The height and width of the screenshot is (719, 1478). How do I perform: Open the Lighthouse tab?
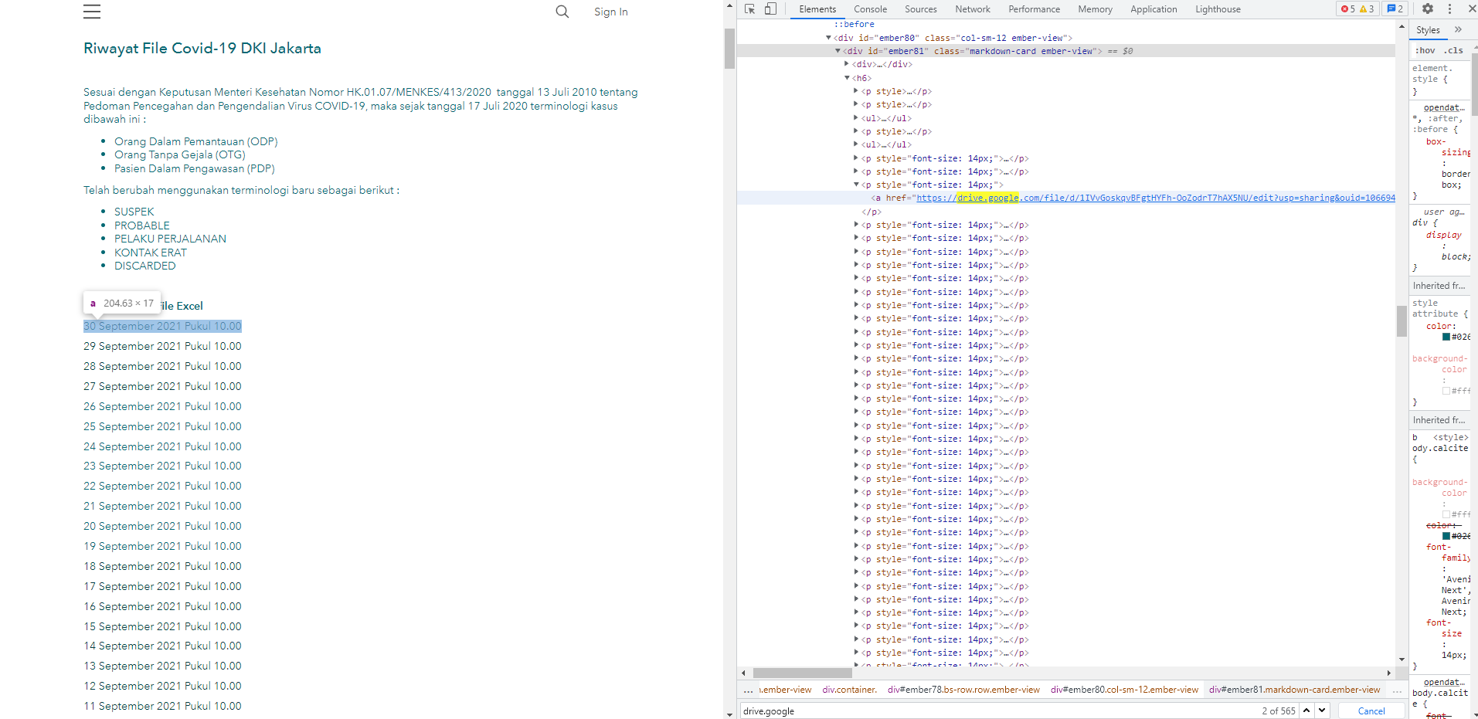(x=1218, y=9)
